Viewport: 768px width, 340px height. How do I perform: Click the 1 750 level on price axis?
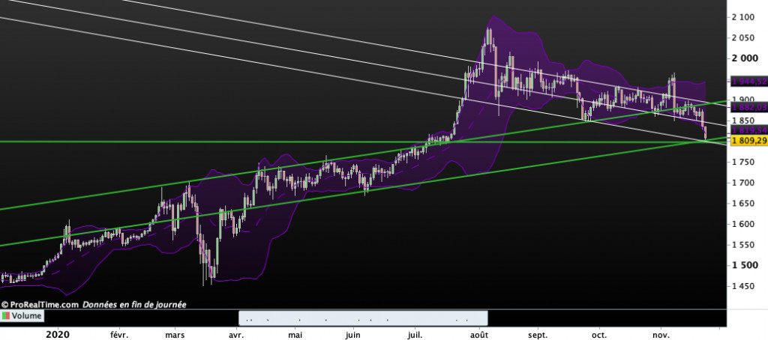(x=745, y=162)
